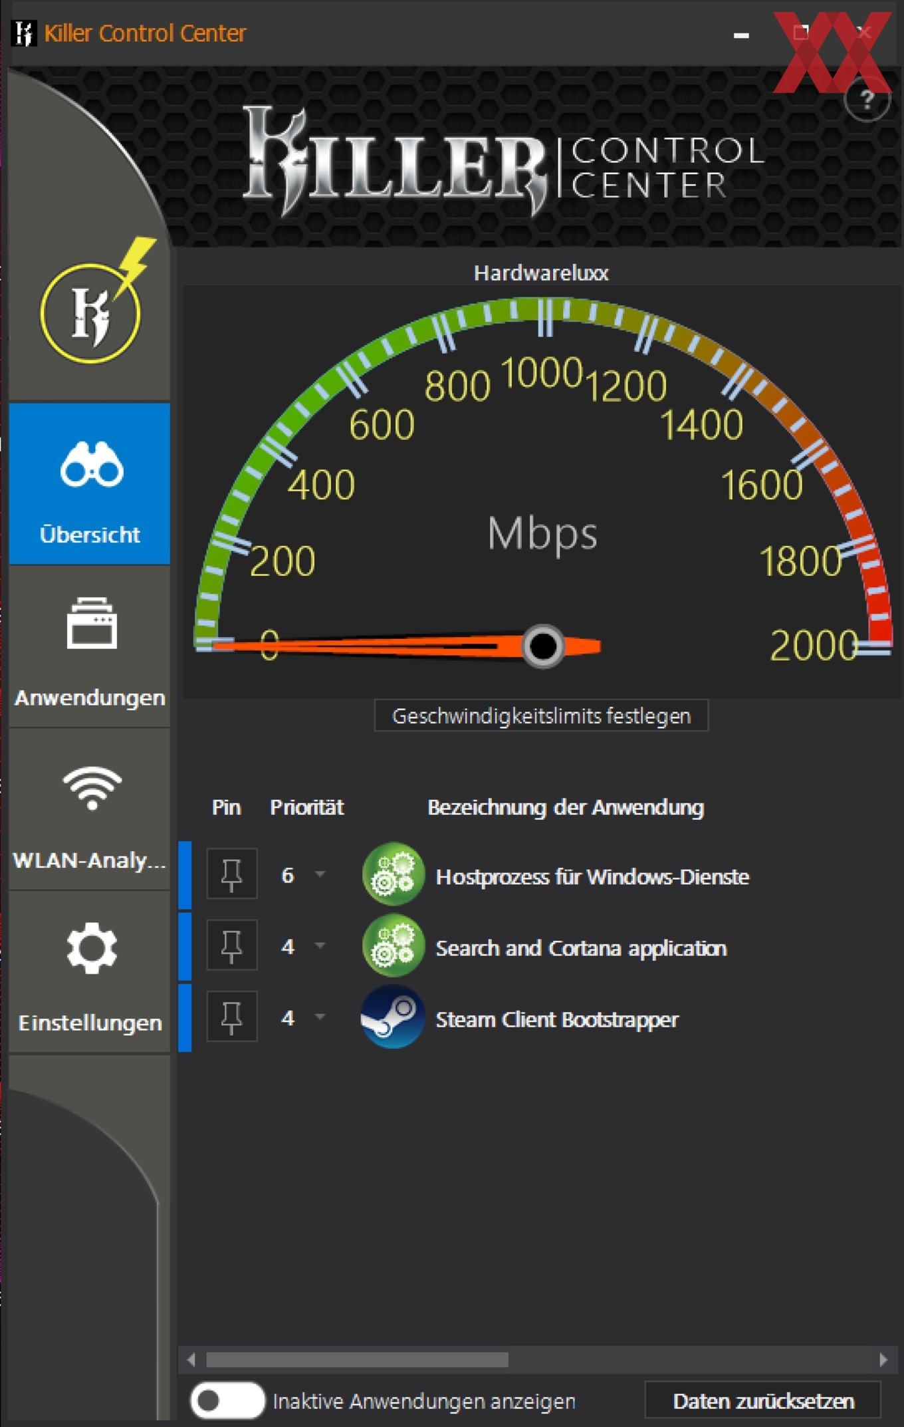Click the Anwendungen window stack icon
Viewport: 904px width, 1427px height.
point(92,623)
